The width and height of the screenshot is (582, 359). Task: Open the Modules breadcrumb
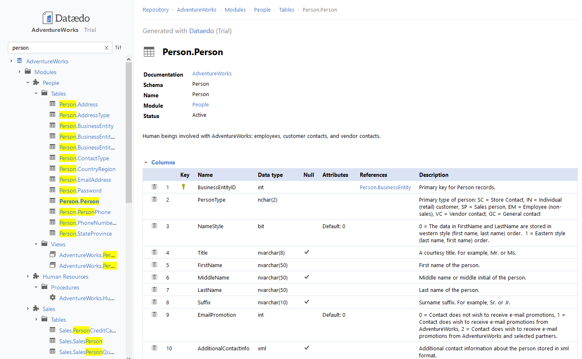pyautogui.click(x=235, y=10)
